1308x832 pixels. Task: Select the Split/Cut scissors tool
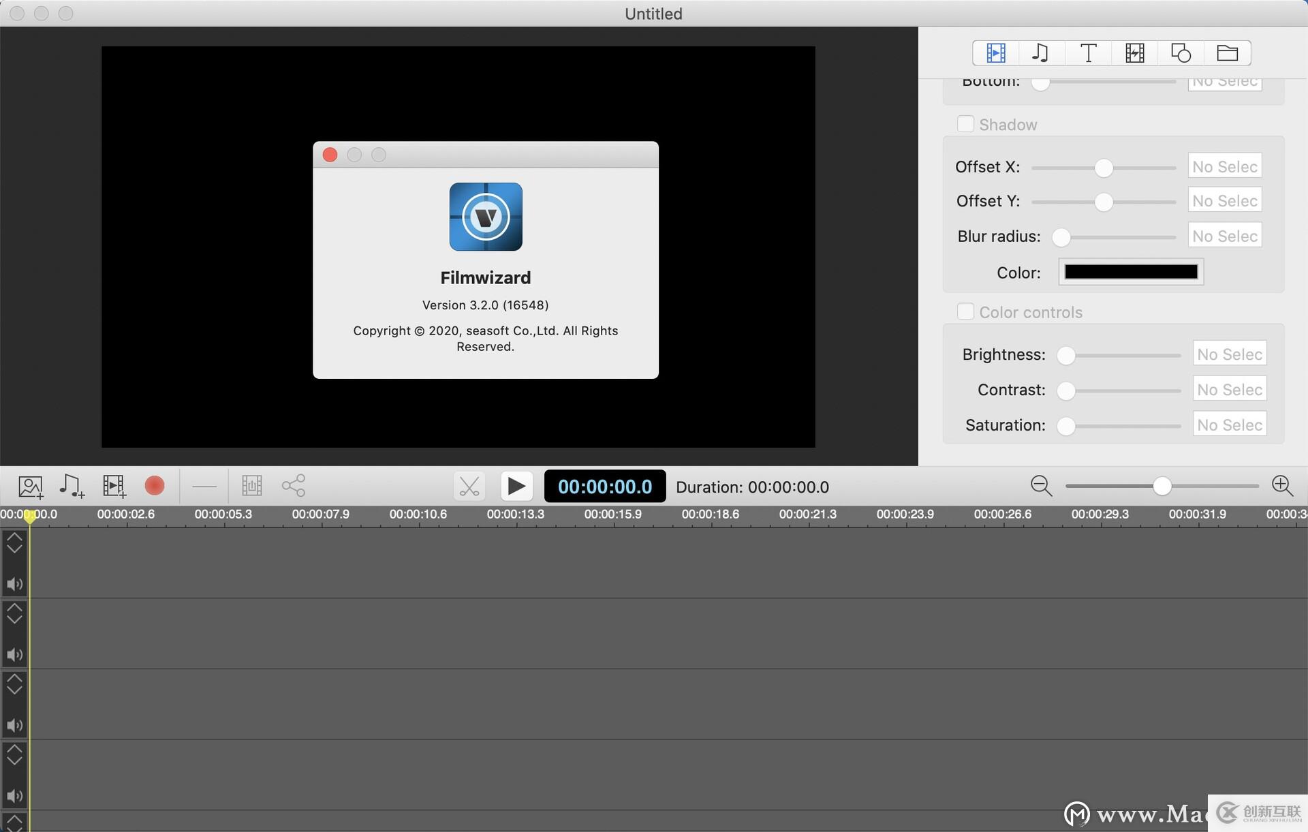[469, 486]
